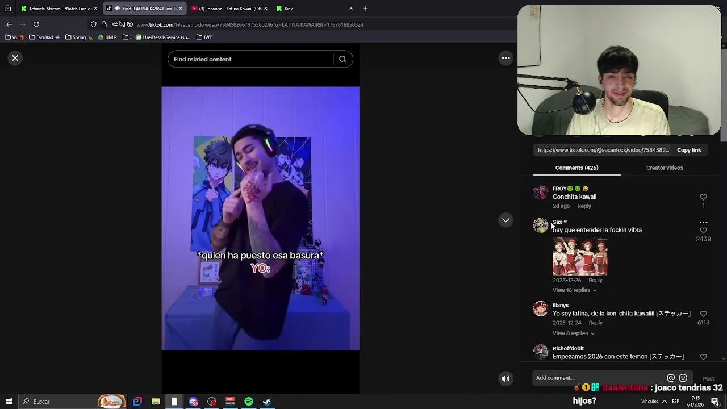This screenshot has height=409, width=727.
Task: Go back with the browser back arrow
Action: 9,24
